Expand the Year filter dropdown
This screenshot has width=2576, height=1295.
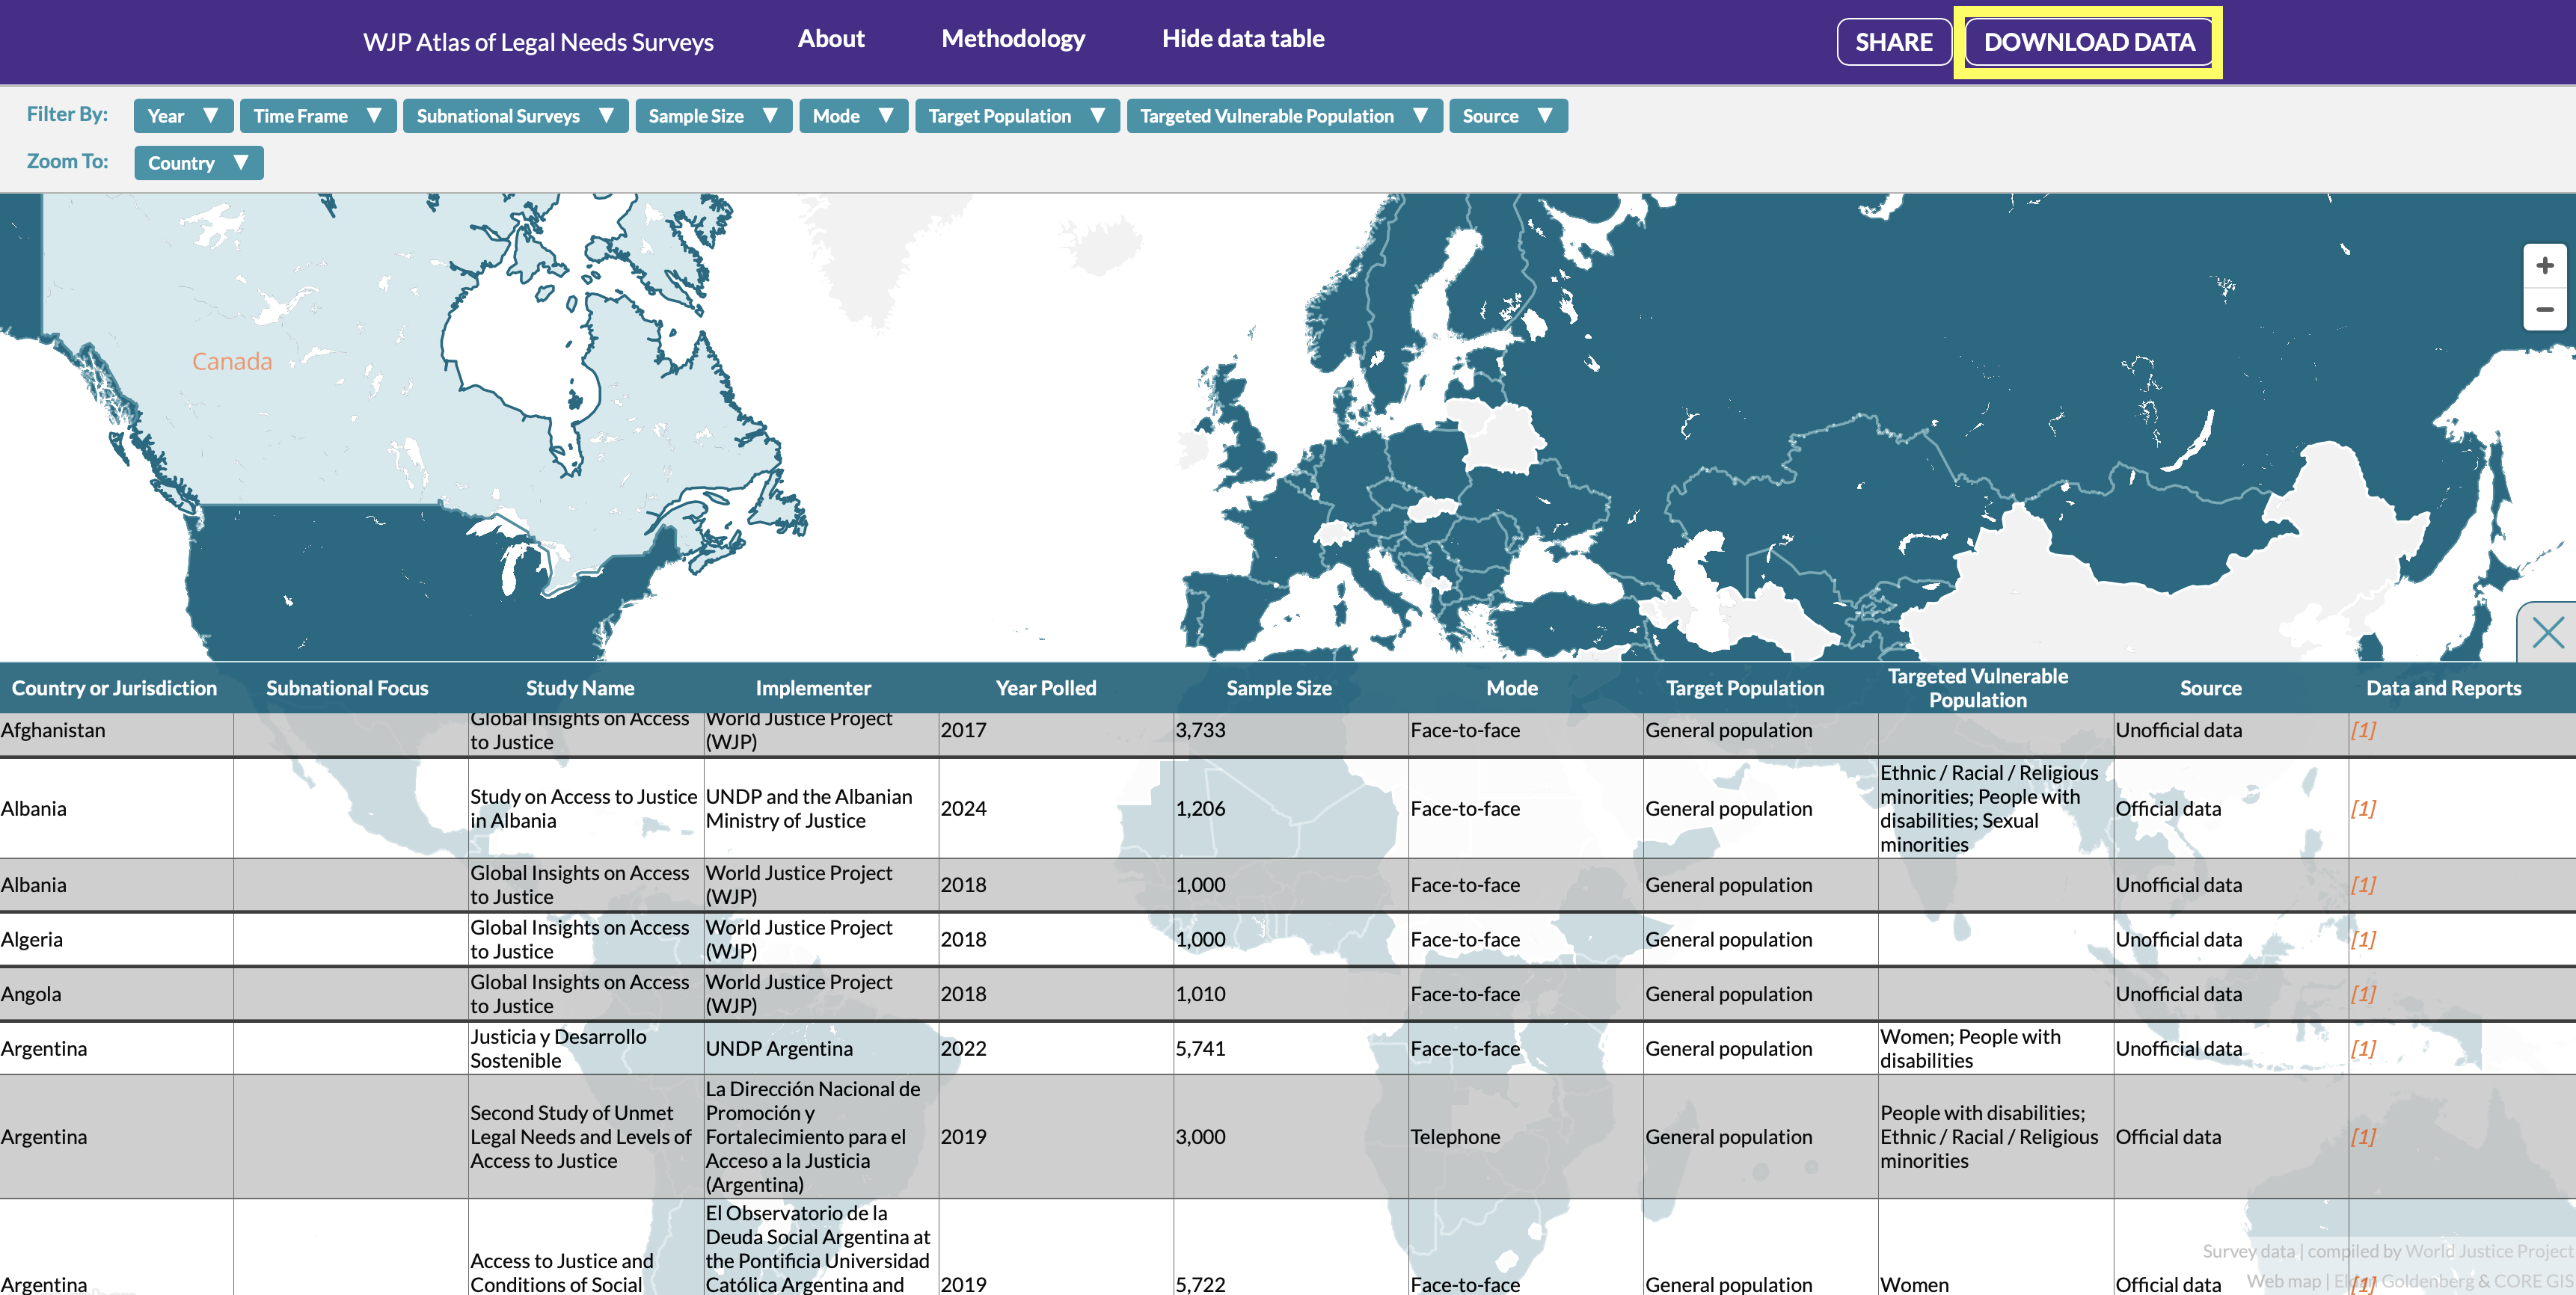pyautogui.click(x=182, y=116)
